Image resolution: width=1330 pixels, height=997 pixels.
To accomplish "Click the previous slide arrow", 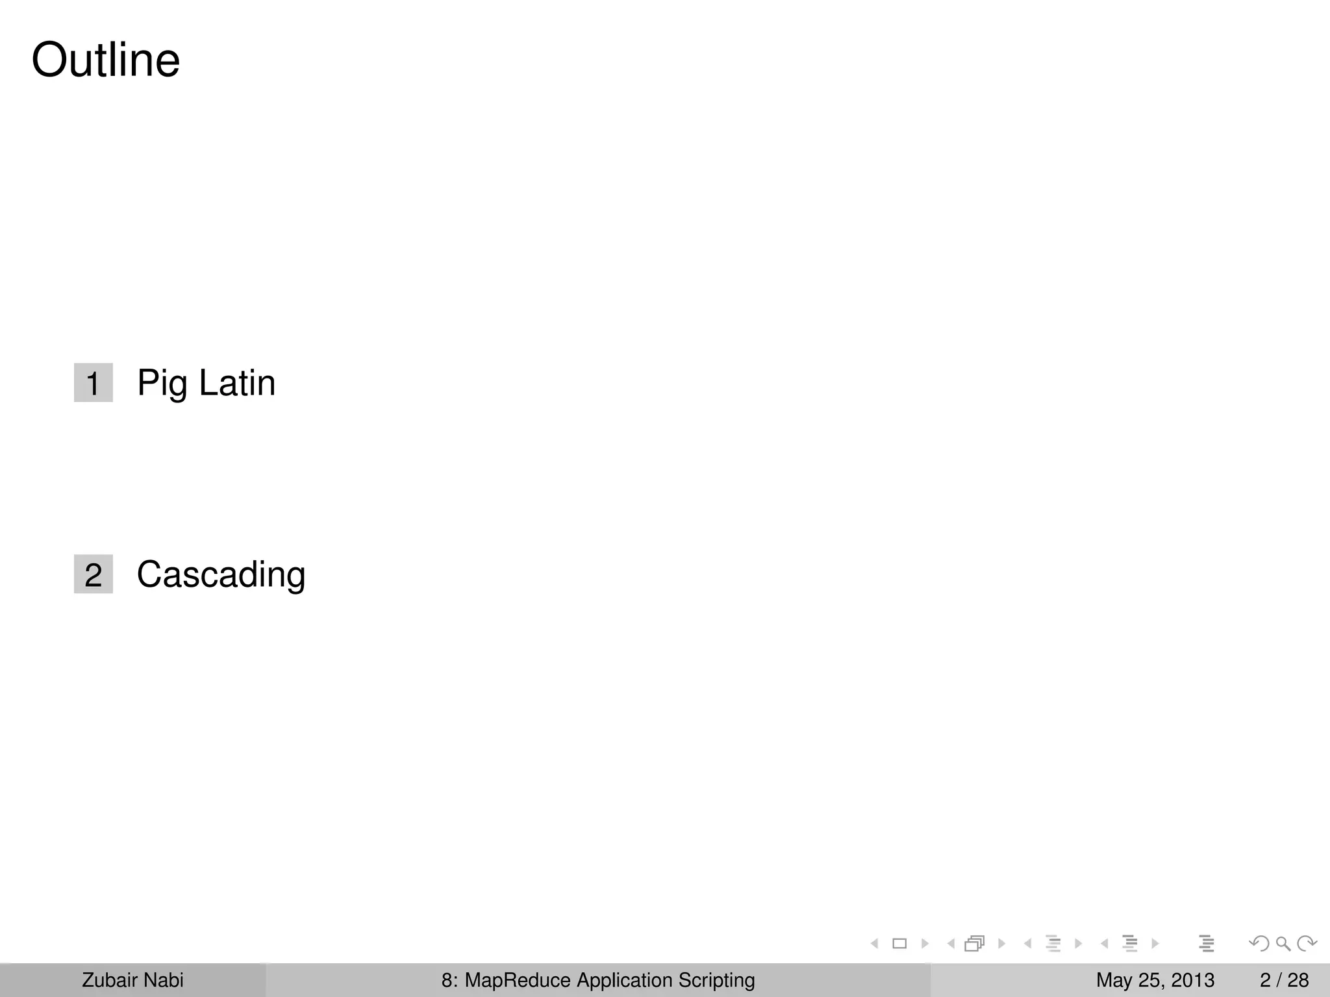I will pos(875,944).
